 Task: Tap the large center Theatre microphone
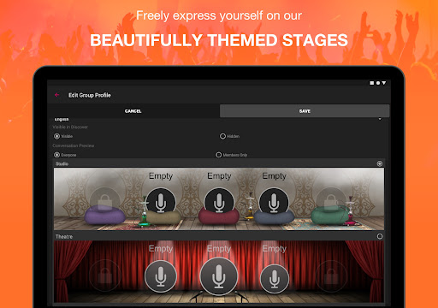(219, 276)
